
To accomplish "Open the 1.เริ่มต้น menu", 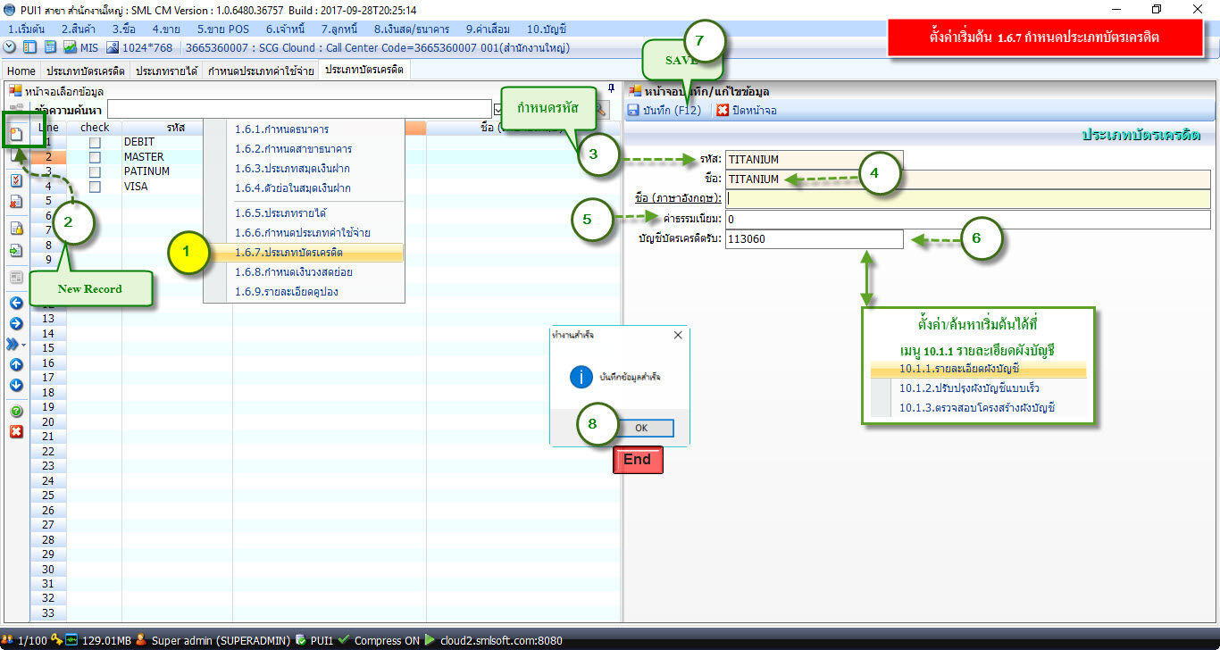I will click(27, 29).
